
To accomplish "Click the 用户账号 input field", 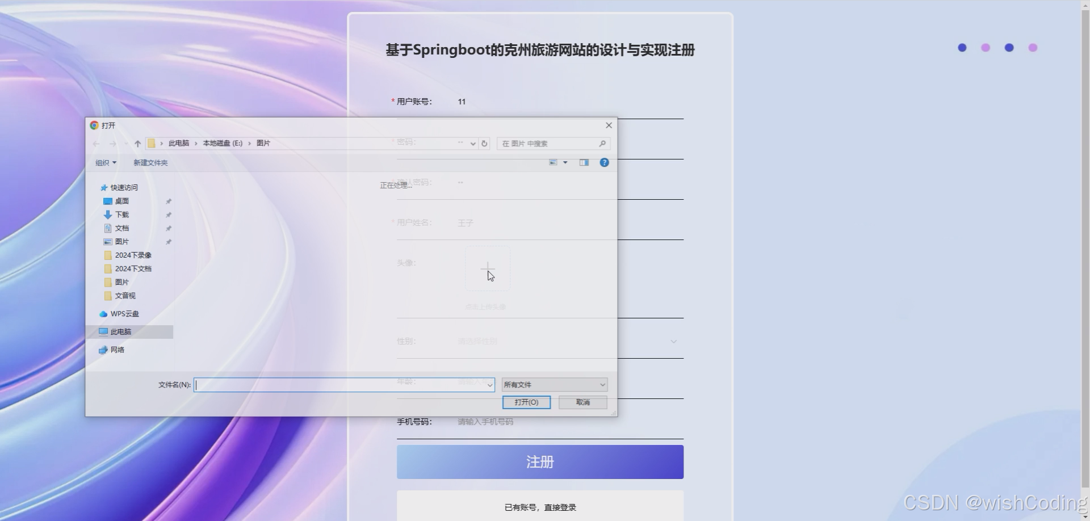I will (568, 102).
